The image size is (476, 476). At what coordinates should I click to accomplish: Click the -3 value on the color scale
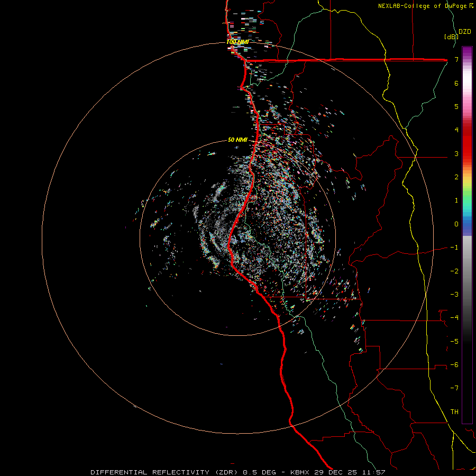tap(454, 295)
